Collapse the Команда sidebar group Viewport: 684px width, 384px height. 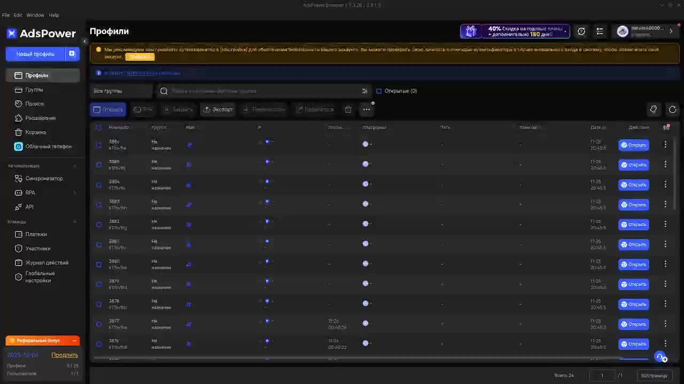tap(75, 222)
